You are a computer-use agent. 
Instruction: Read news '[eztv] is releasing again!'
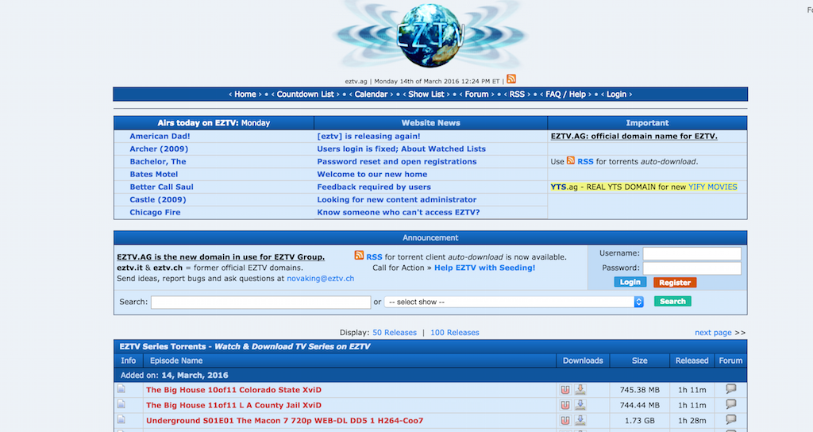[368, 136]
